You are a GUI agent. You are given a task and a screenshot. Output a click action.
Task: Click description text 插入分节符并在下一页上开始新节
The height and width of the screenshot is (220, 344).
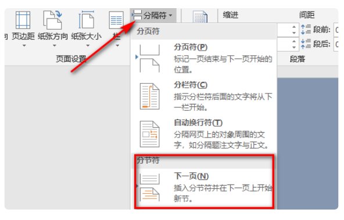pos(223,193)
